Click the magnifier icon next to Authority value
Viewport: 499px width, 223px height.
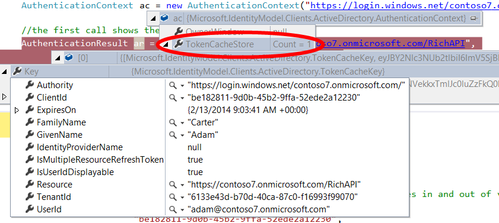click(x=173, y=85)
